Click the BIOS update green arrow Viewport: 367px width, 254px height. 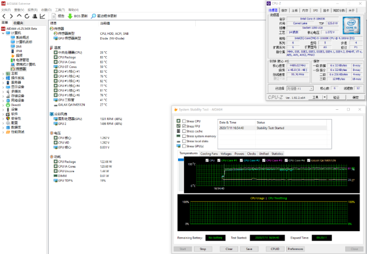pyautogui.click(x=70, y=17)
